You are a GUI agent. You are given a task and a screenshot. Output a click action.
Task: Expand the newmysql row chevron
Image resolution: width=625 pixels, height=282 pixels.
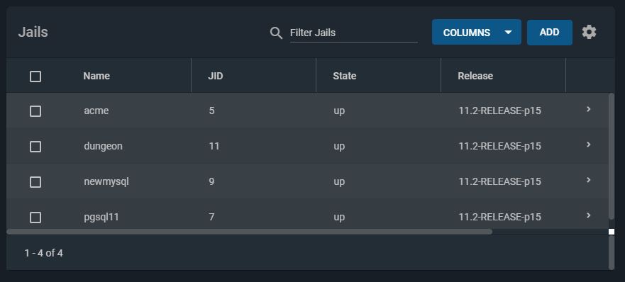pyautogui.click(x=588, y=180)
